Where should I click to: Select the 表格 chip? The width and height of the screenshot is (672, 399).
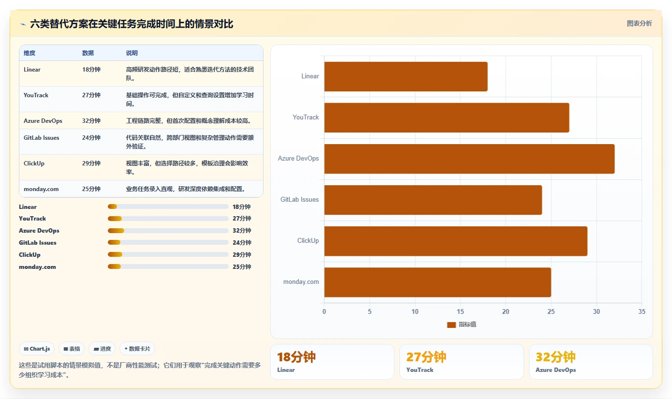point(72,349)
